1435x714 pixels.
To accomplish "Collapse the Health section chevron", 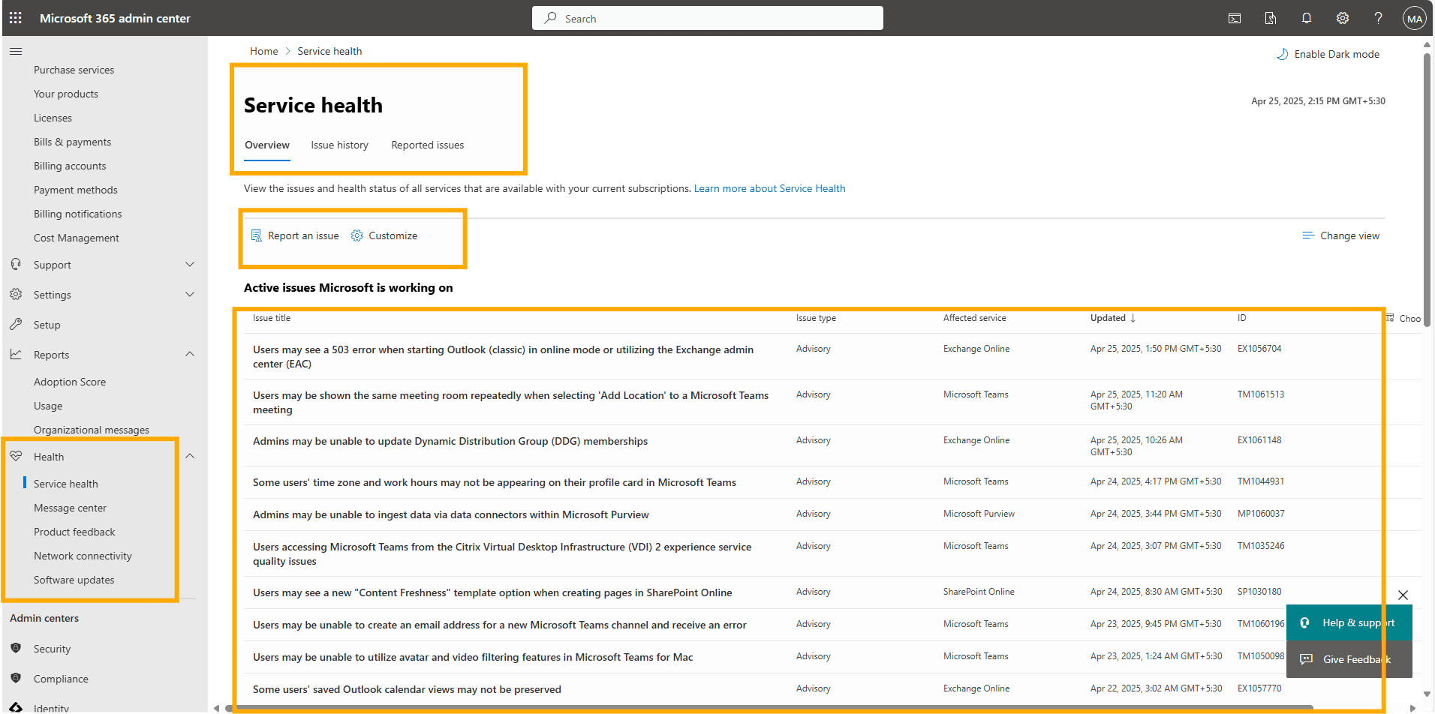I will click(x=190, y=455).
